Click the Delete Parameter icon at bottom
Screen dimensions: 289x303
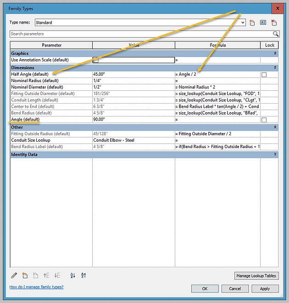click(x=35, y=275)
